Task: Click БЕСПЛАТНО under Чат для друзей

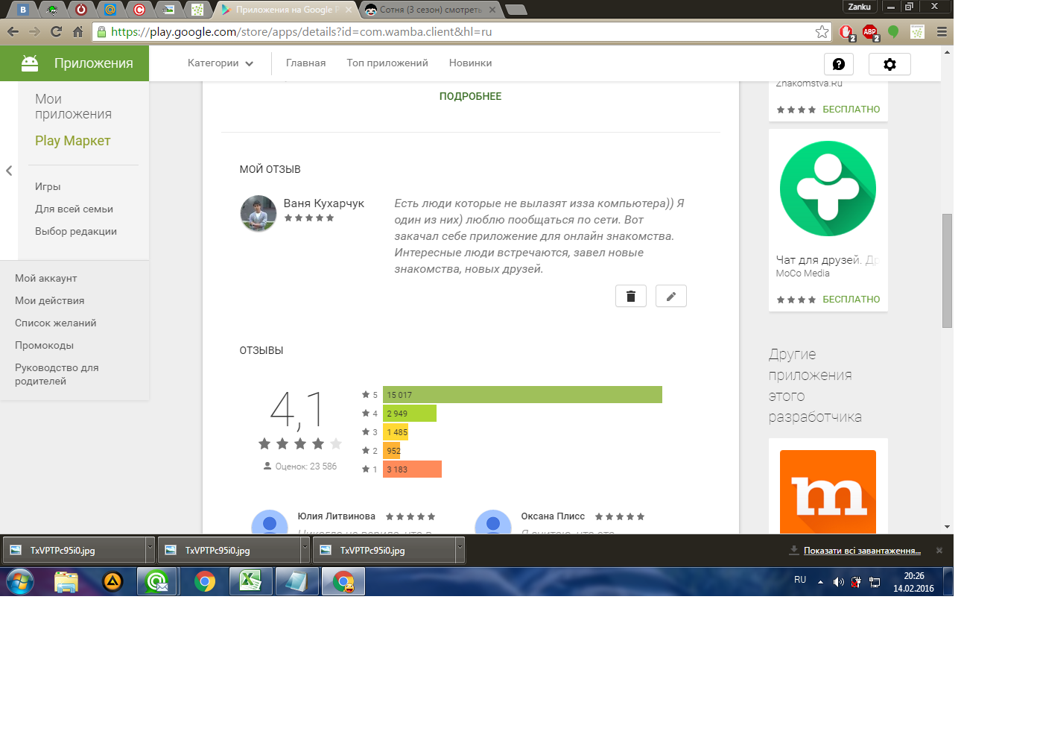Action: tap(852, 300)
